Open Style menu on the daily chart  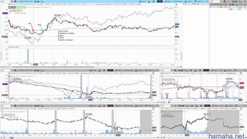point(214,70)
